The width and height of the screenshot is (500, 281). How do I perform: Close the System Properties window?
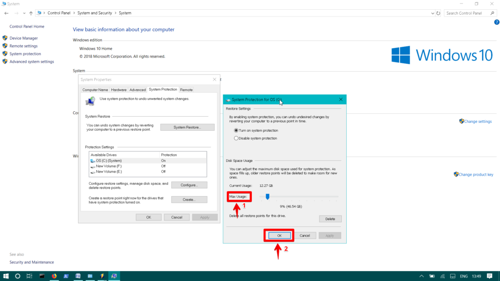[x=215, y=80]
